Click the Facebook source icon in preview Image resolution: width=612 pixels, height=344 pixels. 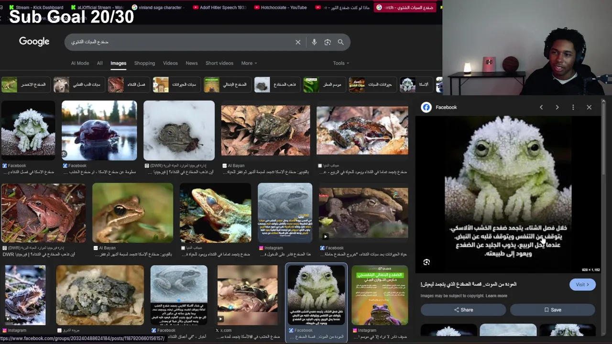coord(426,107)
